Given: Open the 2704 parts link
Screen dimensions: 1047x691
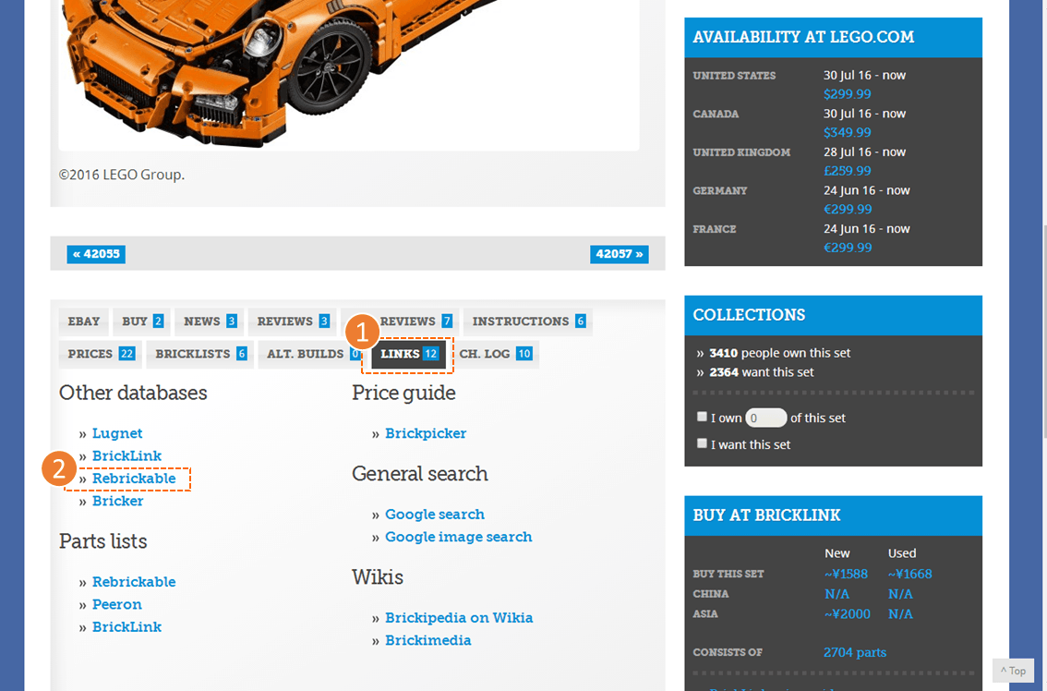Looking at the screenshot, I should tap(855, 652).
